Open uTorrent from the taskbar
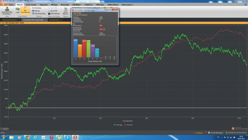Screen dimensions: 248x140 coord(60,138)
